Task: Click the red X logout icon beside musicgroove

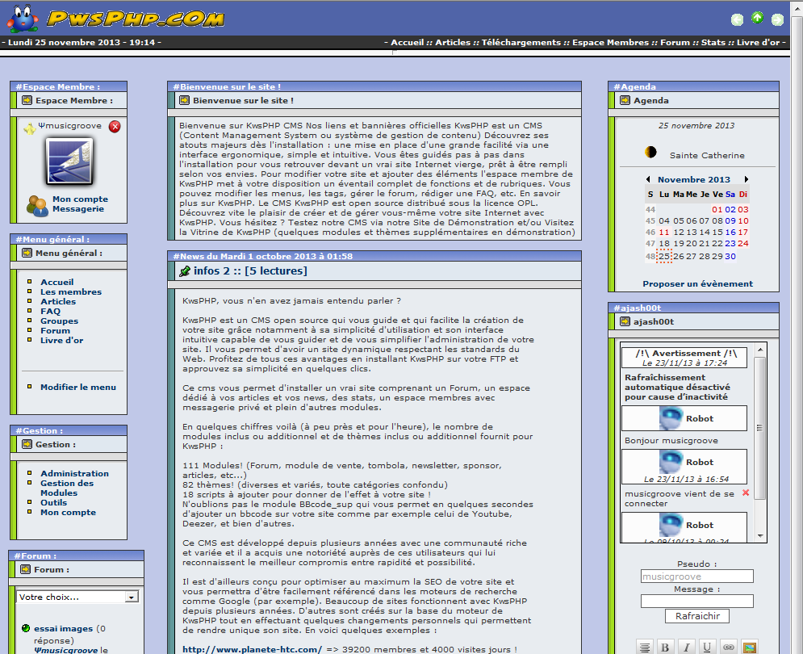Action: point(115,126)
